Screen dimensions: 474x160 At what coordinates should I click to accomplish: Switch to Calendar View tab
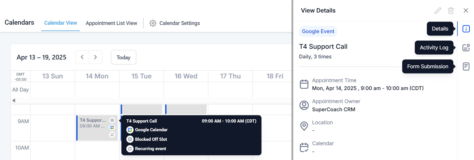tap(60, 23)
